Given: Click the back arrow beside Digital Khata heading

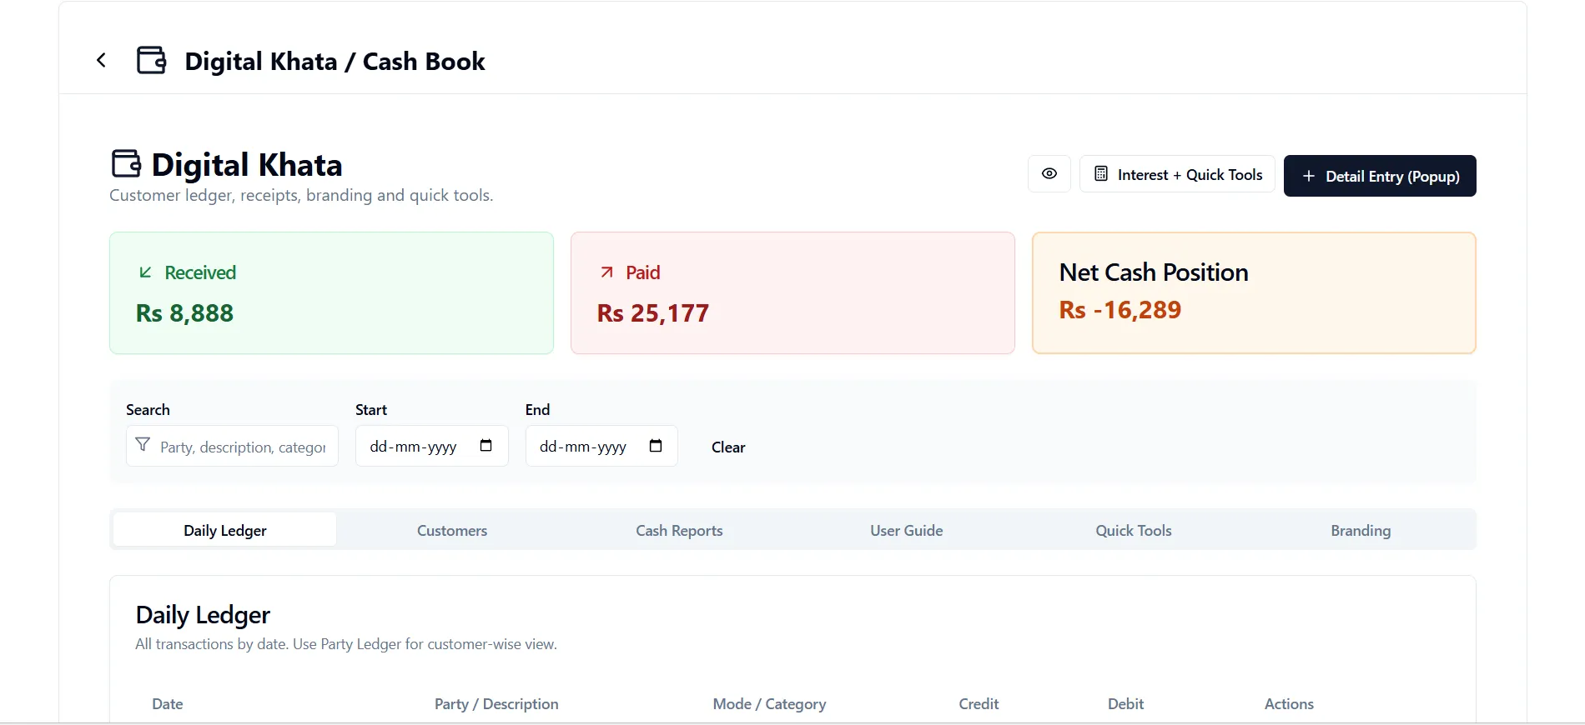Looking at the screenshot, I should (x=101, y=60).
